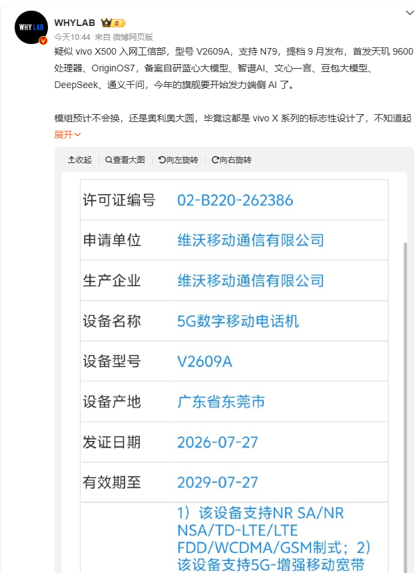Click the model value V2609A in table
The image size is (415, 573).
(x=205, y=362)
